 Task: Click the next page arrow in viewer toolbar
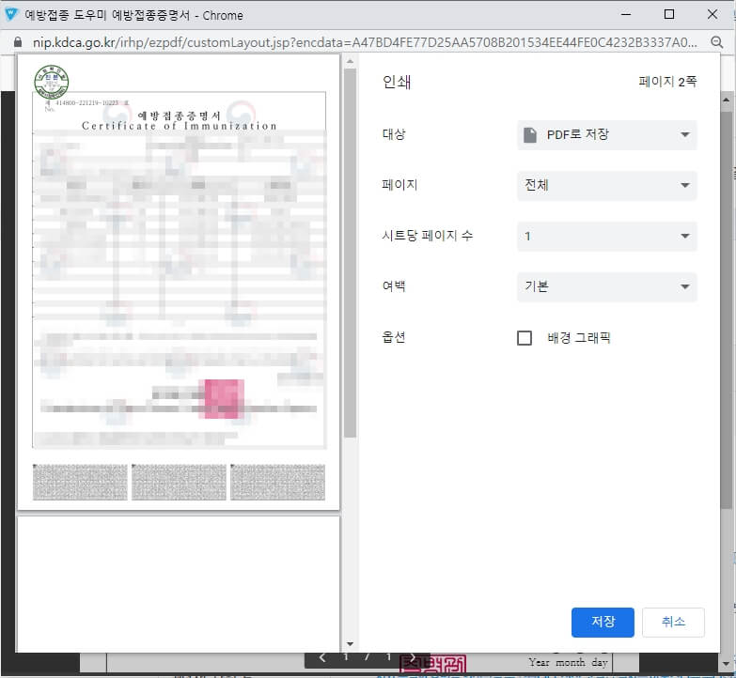pyautogui.click(x=412, y=657)
